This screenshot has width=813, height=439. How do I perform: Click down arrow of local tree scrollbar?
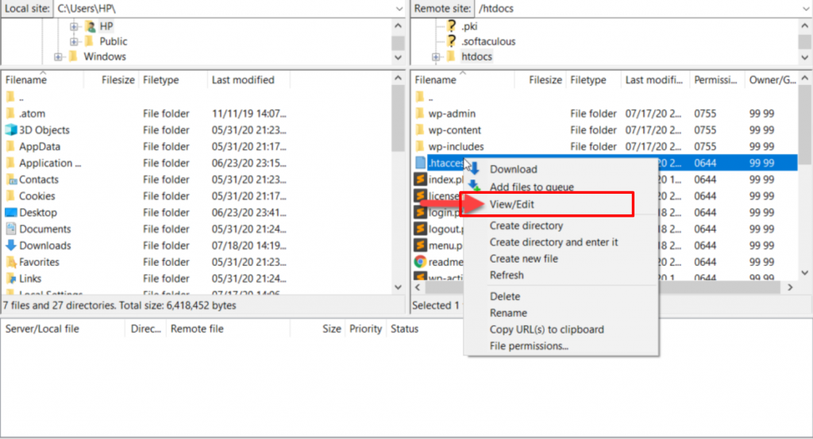pyautogui.click(x=399, y=57)
